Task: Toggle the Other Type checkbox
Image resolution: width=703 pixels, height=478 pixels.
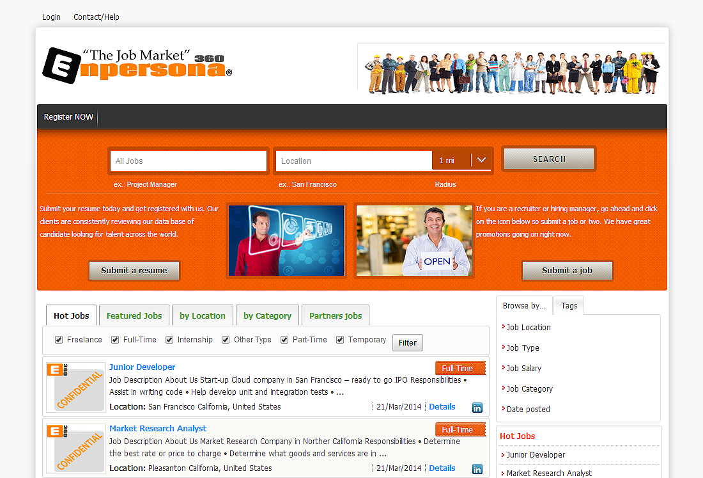Action: [226, 340]
